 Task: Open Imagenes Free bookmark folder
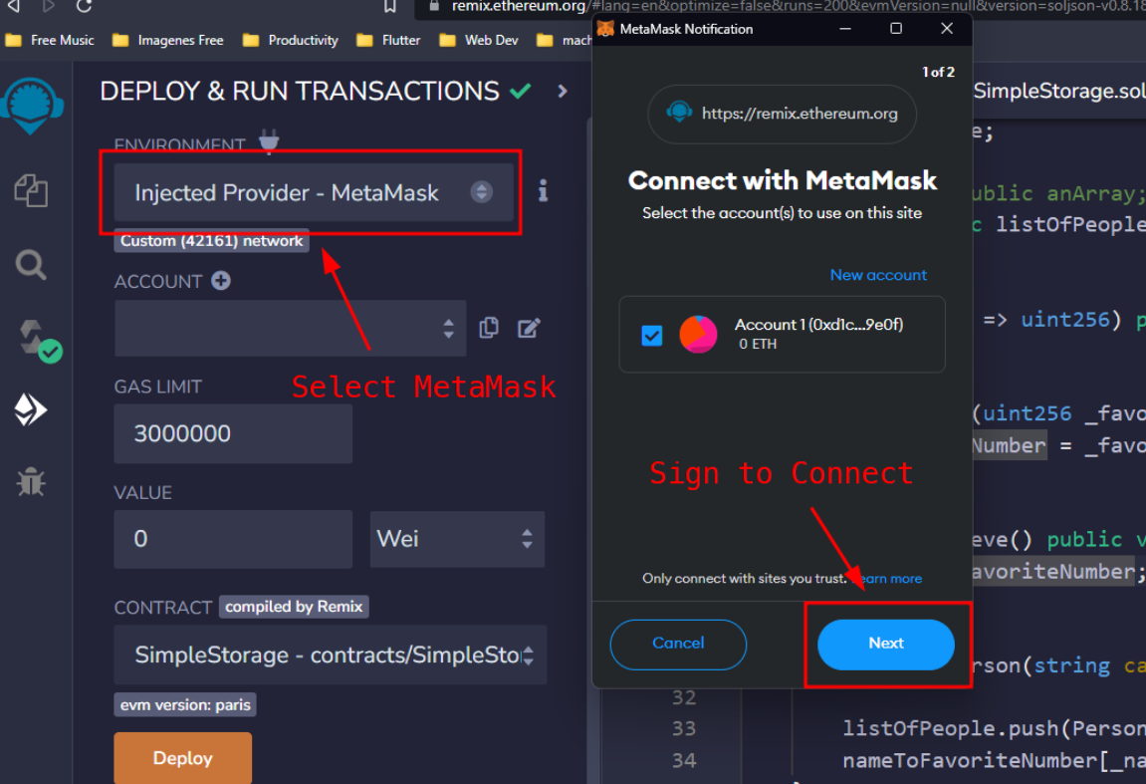tap(168, 40)
